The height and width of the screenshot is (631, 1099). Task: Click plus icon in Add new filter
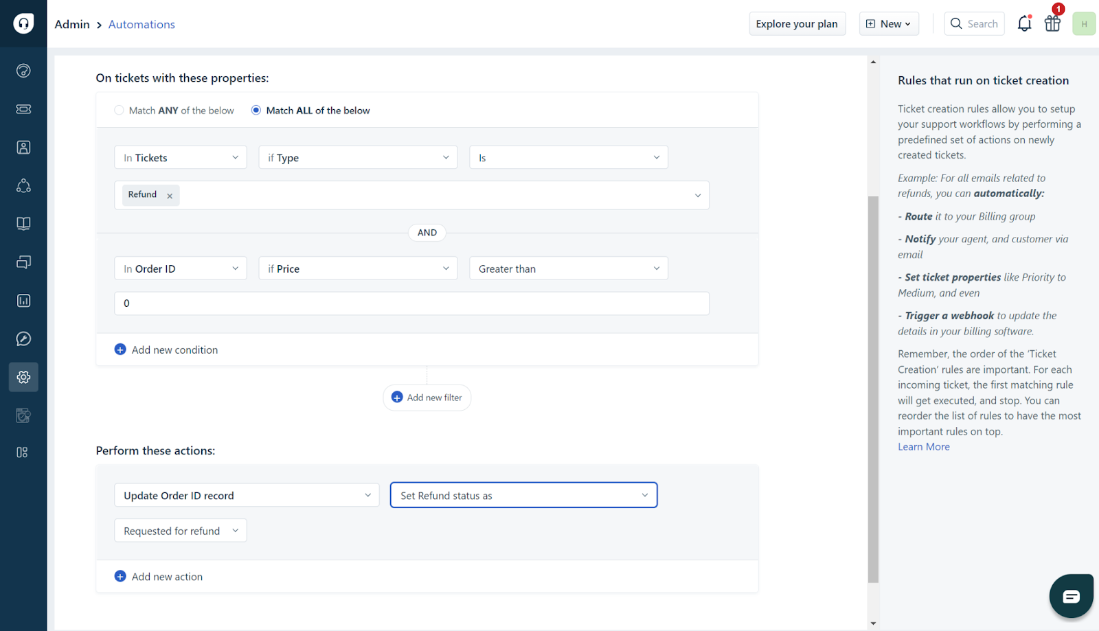pyautogui.click(x=397, y=398)
